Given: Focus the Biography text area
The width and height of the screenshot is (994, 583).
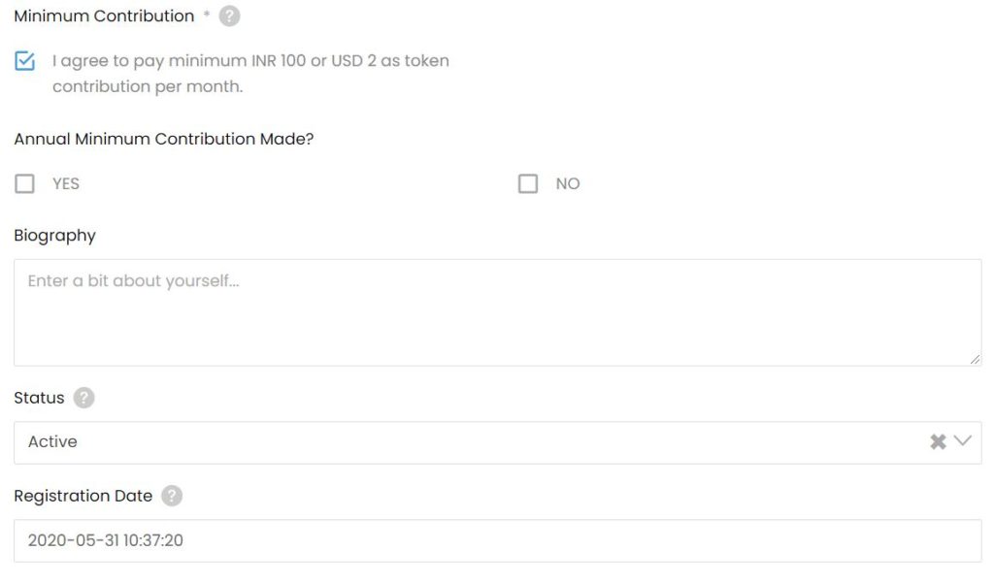Looking at the screenshot, I should click(x=498, y=312).
